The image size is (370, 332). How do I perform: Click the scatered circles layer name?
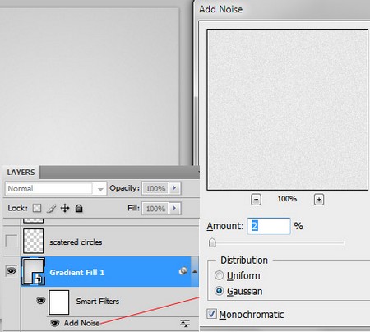pyautogui.click(x=76, y=242)
